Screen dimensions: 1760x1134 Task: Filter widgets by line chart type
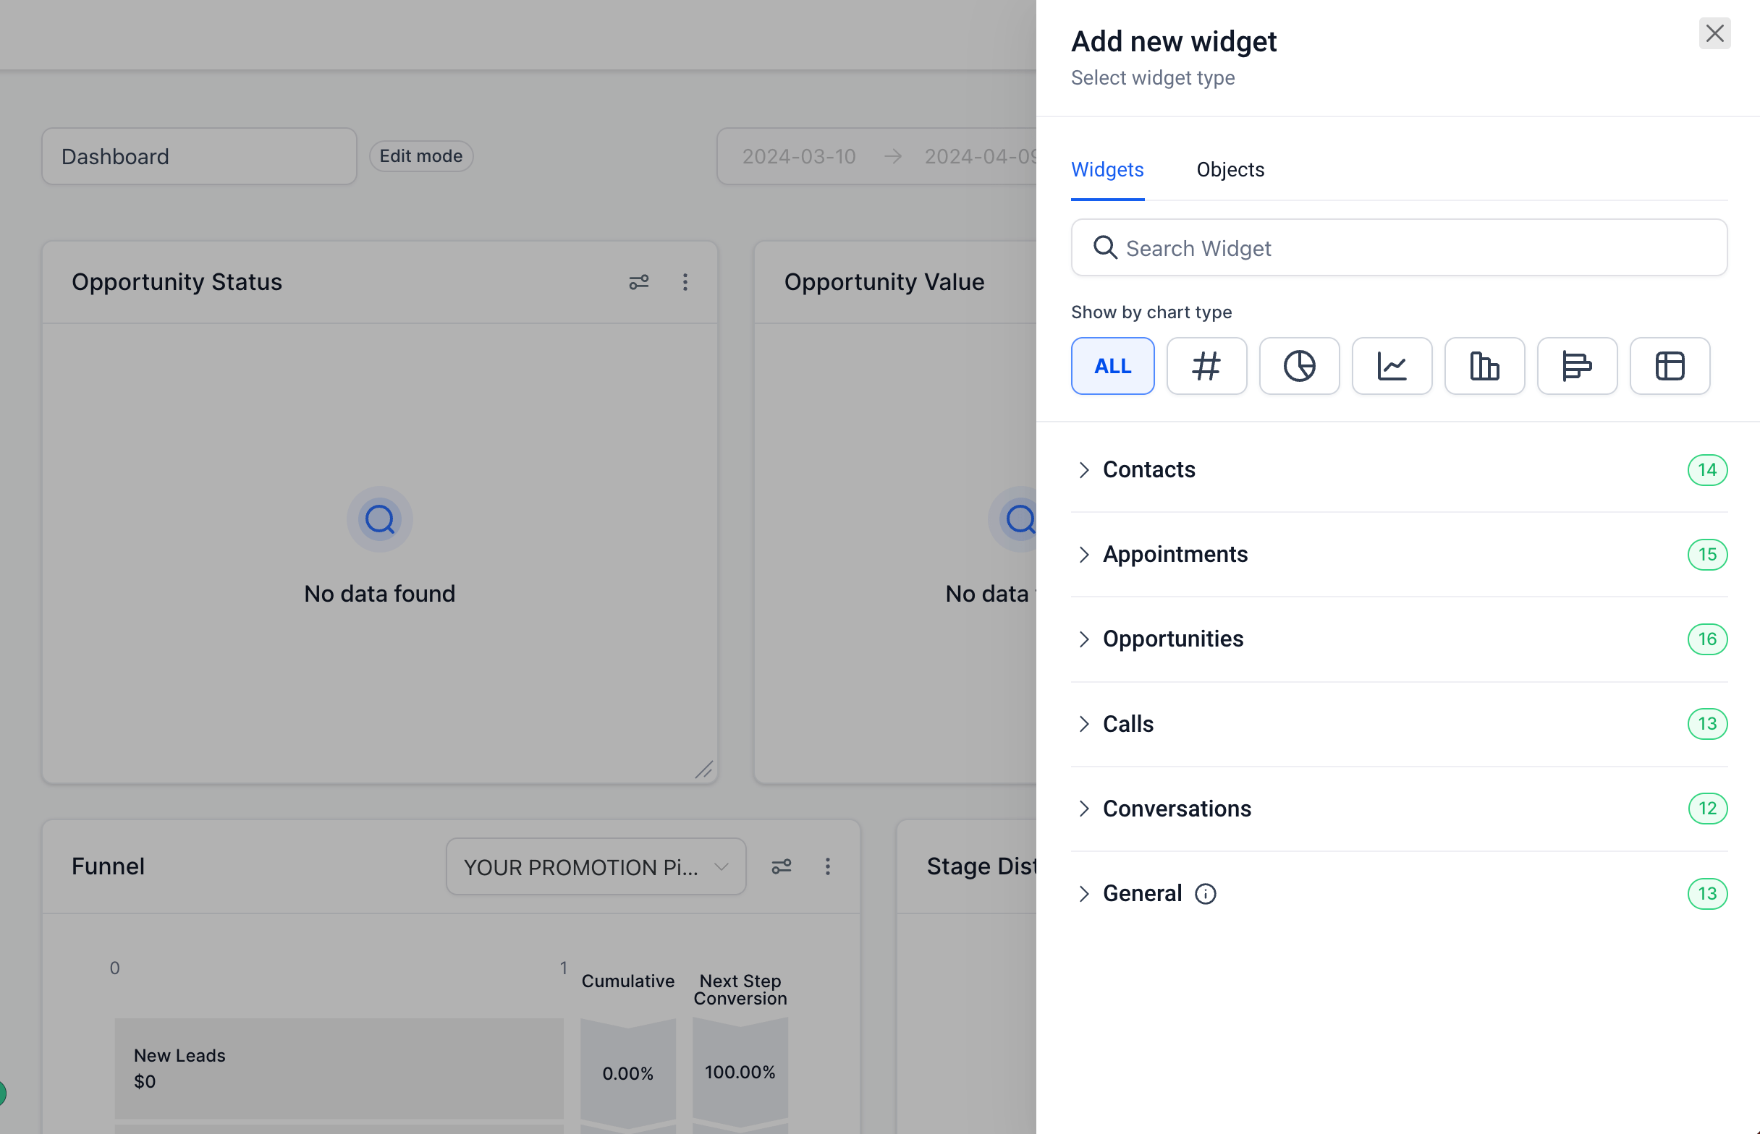pos(1391,366)
